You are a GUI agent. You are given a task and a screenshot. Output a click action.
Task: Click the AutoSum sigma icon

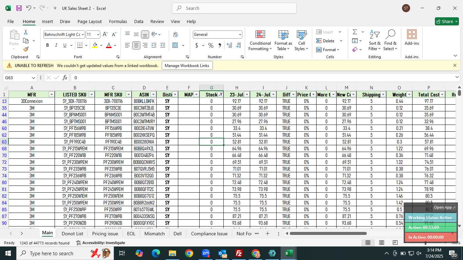[355, 32]
